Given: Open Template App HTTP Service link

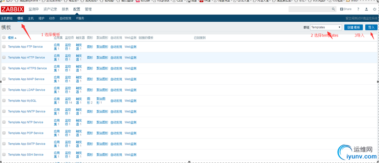Looking at the screenshot, I should (x=26, y=57).
